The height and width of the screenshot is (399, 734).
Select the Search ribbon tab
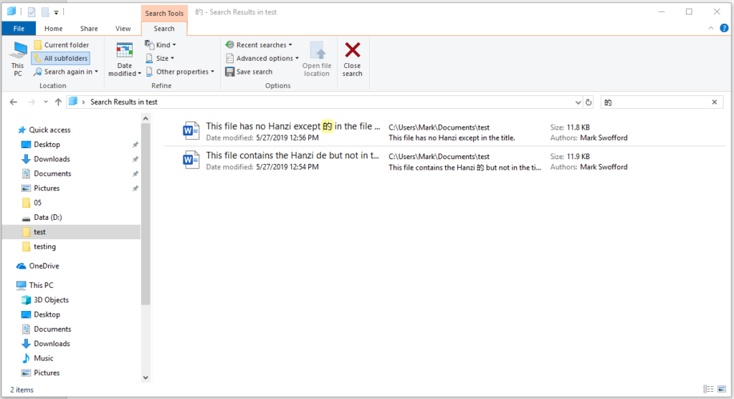click(164, 29)
